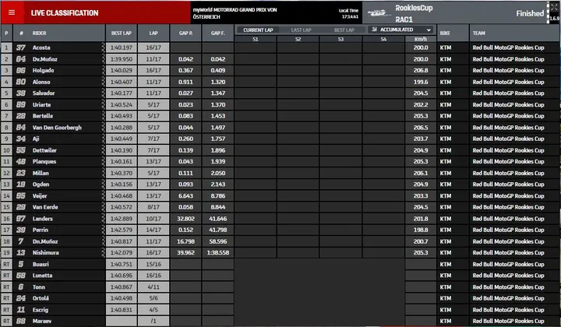Select rider Van Eerde
Image resolution: width=561 pixels, height=327 pixels.
[45, 207]
